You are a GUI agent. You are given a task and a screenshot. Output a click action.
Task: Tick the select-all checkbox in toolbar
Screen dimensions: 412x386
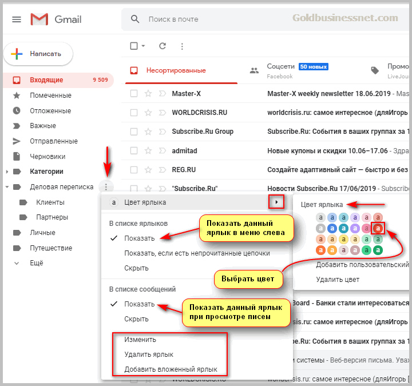(134, 46)
